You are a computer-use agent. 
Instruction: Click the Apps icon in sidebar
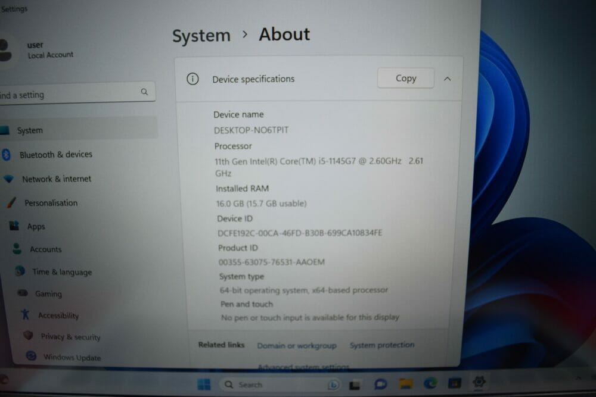pos(14,226)
